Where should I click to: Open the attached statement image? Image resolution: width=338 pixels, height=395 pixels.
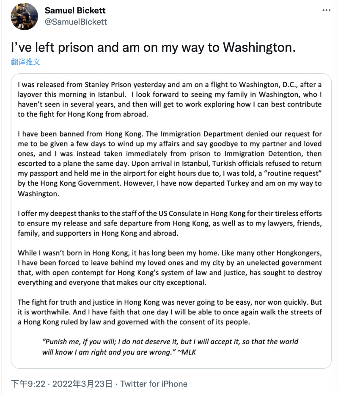click(171, 220)
